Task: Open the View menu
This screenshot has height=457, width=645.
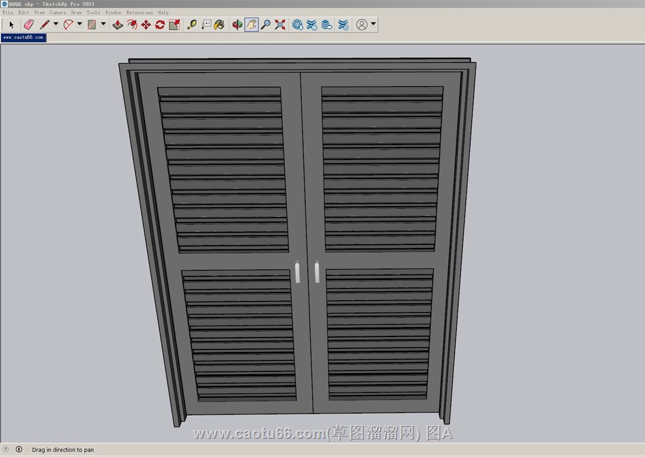Action: tap(39, 13)
